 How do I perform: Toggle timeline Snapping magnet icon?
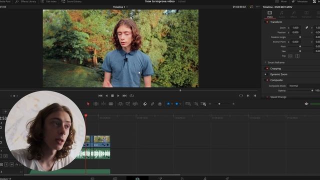point(145,104)
